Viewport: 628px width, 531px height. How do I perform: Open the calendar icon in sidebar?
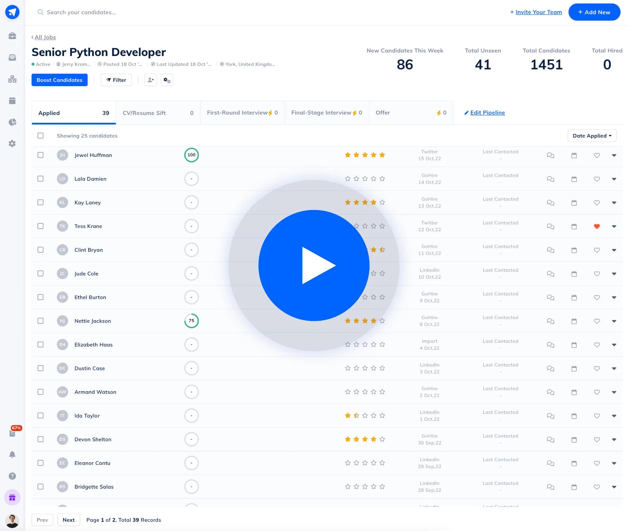coord(12,101)
